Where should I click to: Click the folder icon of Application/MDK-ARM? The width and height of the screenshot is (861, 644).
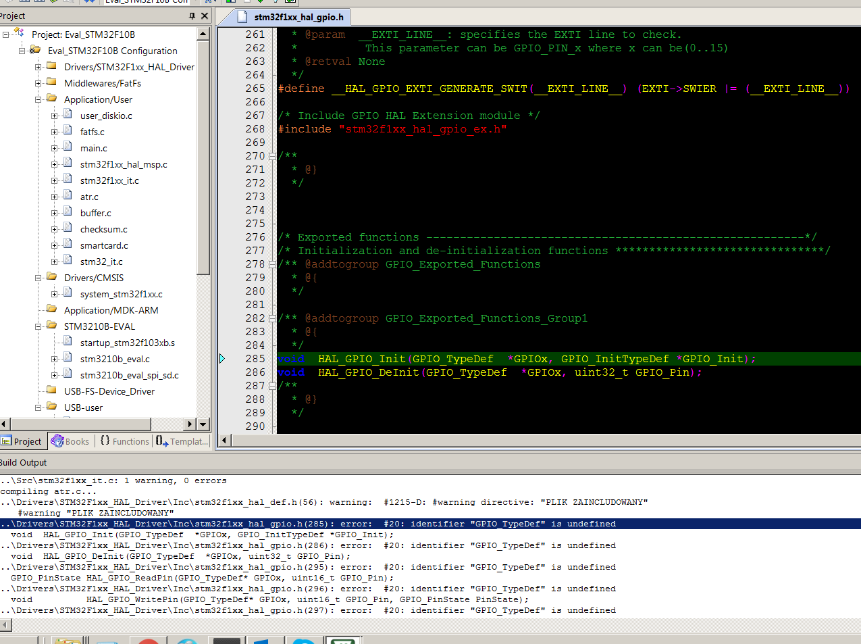point(51,309)
